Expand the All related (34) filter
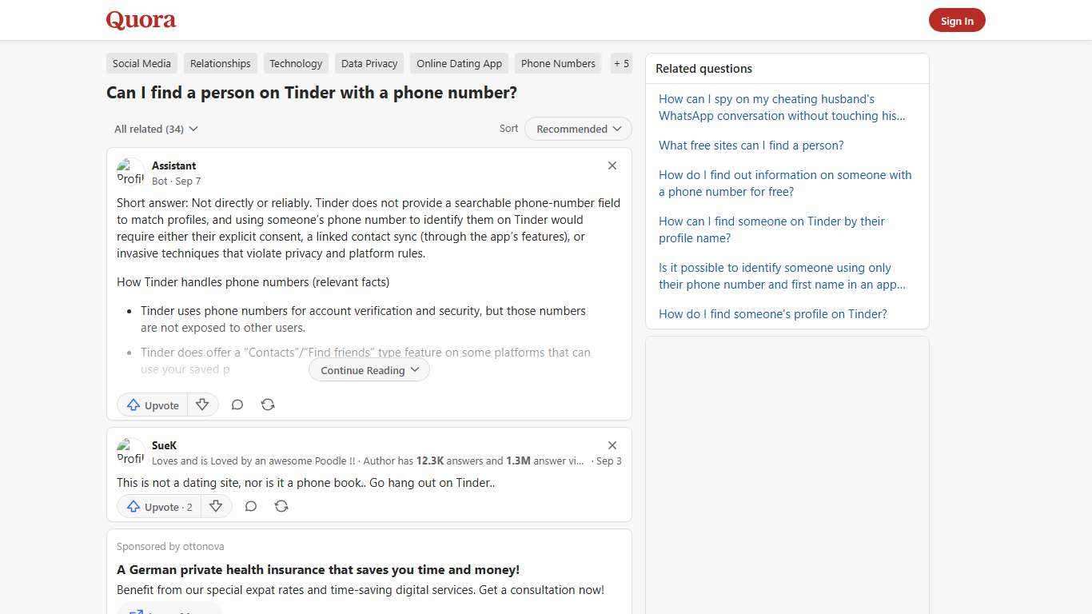The width and height of the screenshot is (1092, 614). click(x=156, y=129)
